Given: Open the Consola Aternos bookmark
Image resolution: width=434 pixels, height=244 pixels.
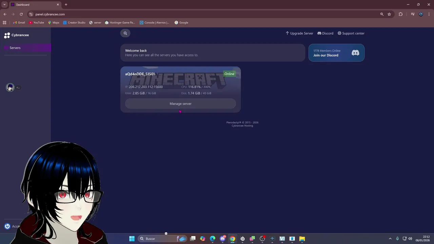Looking at the screenshot, I should (155, 23).
